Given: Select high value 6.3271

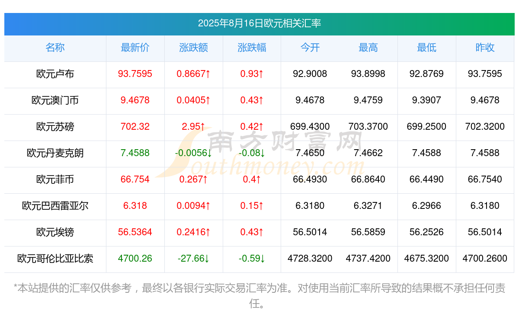Looking at the screenshot, I should pos(368,206).
